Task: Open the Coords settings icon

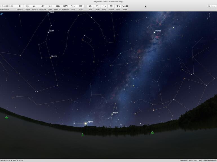Action: (27, 6)
